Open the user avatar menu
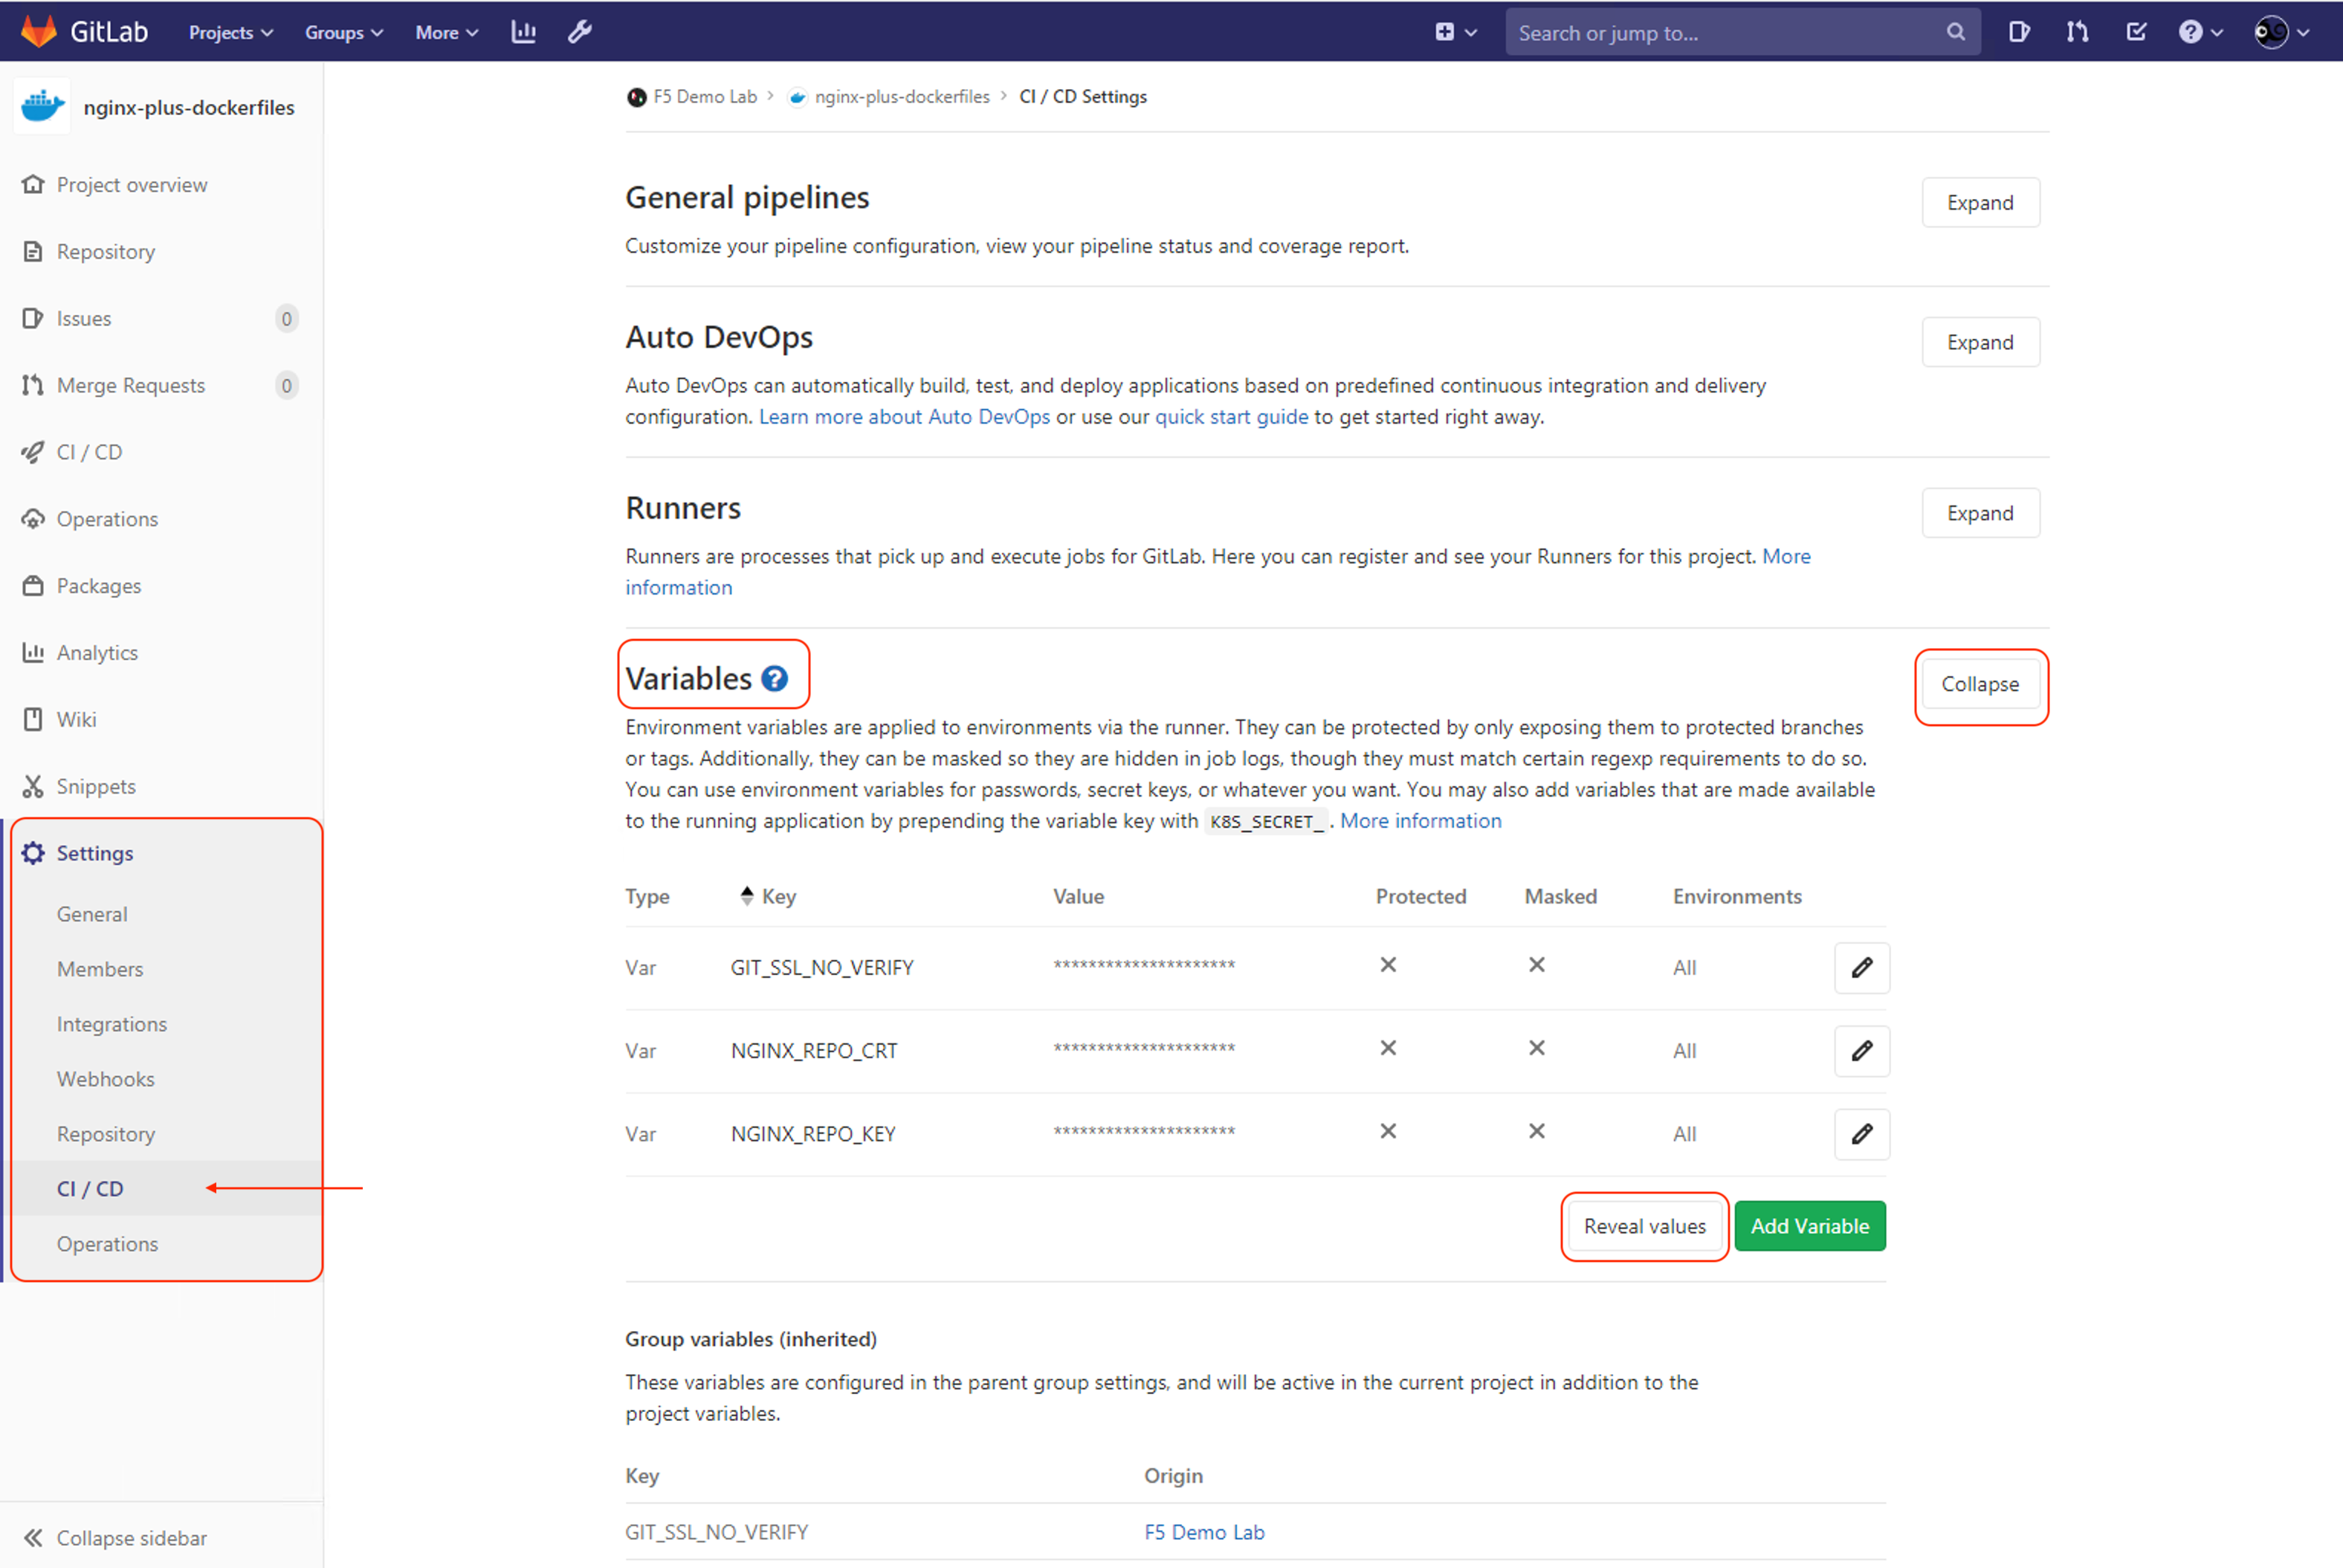2343x1568 pixels. (x=2281, y=32)
